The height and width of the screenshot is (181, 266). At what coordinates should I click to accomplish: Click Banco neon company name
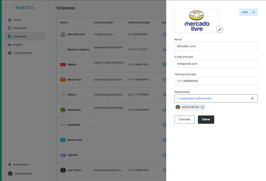point(75,140)
